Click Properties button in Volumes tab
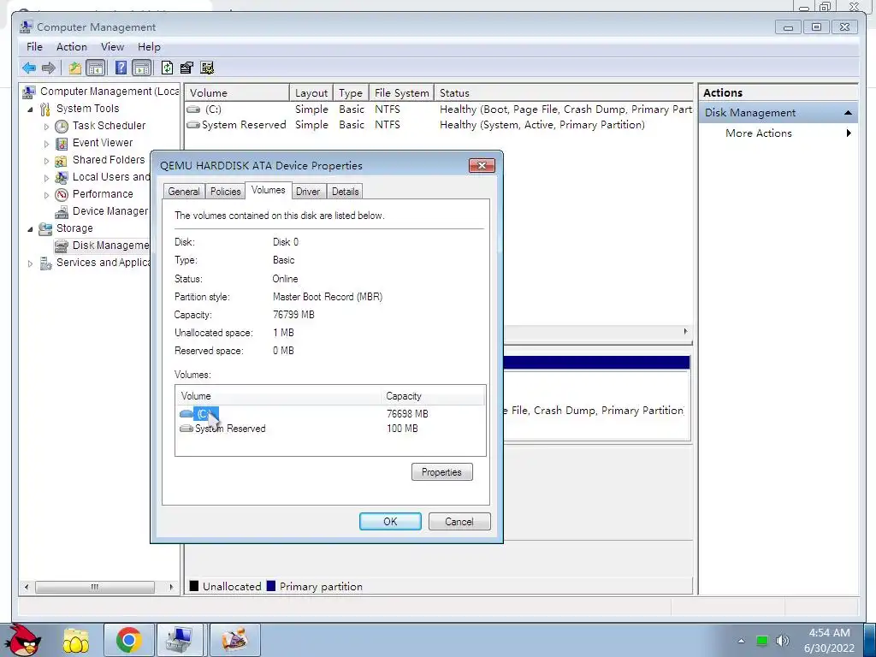The height and width of the screenshot is (657, 876). 442,472
